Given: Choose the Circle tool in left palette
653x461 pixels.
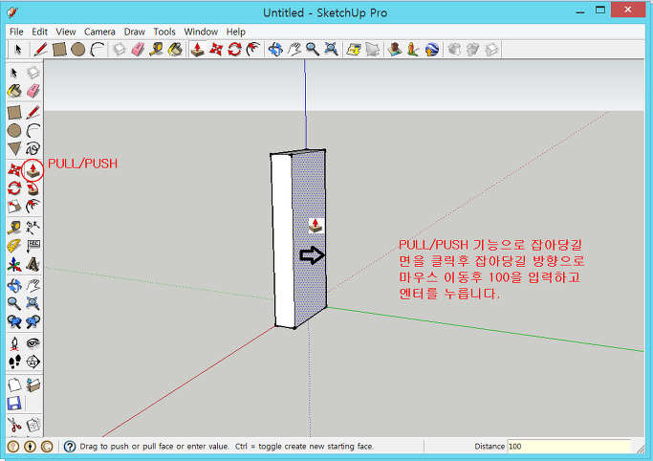Looking at the screenshot, I should (14, 130).
